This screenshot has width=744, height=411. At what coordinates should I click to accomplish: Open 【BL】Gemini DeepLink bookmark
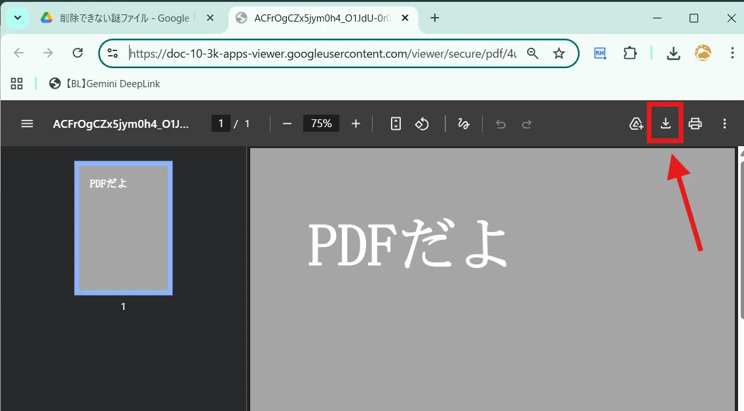[x=104, y=84]
